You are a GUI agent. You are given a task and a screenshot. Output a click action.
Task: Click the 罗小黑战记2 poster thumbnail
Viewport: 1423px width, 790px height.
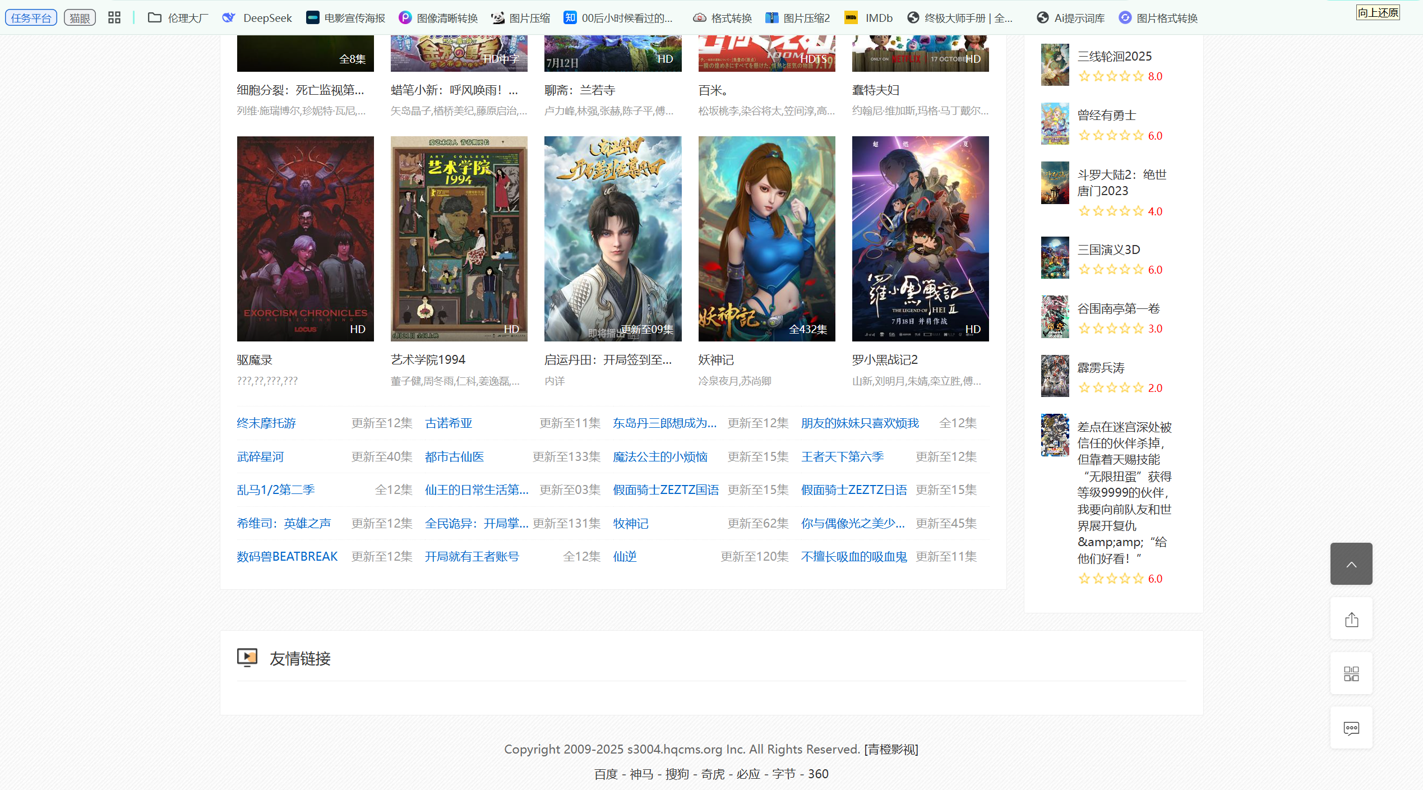[920, 238]
